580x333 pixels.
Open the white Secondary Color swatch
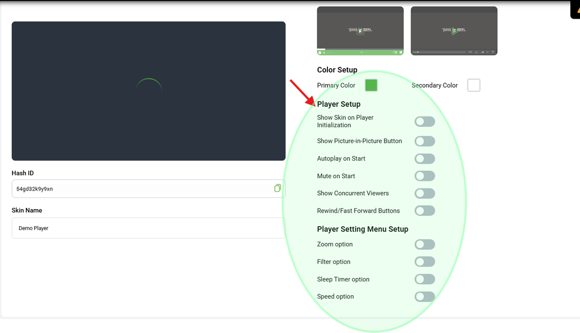pos(474,85)
